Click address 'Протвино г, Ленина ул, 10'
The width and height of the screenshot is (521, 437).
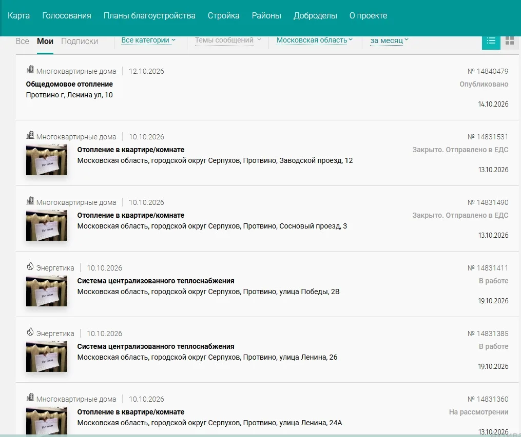click(69, 95)
